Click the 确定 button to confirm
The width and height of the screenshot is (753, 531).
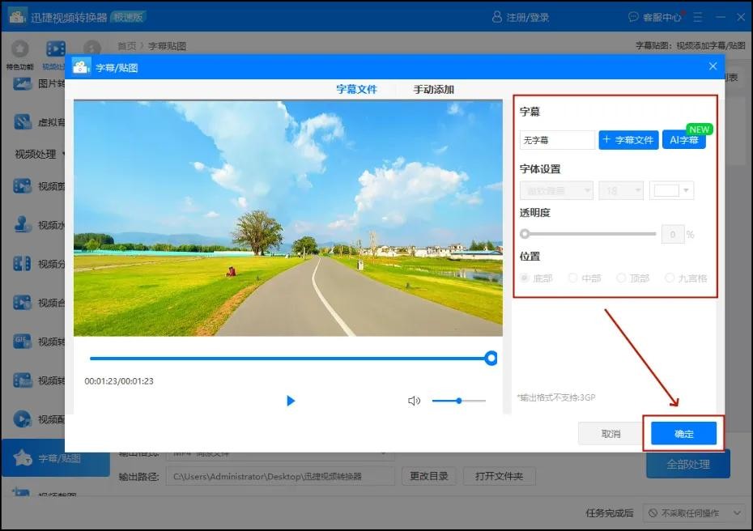pos(684,434)
